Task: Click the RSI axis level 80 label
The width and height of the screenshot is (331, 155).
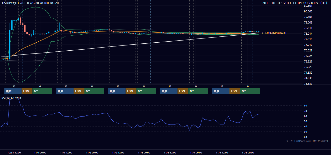Action: 306,106
